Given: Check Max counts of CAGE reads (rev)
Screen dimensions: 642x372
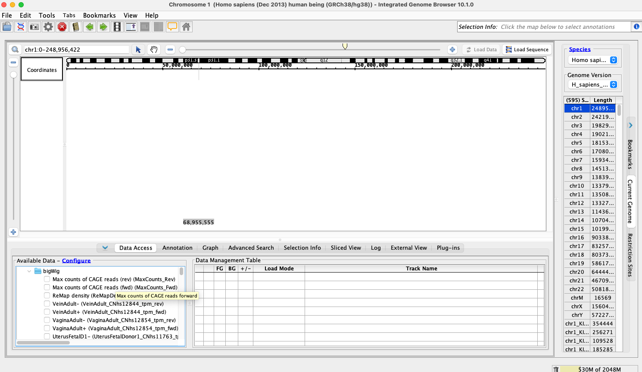Looking at the screenshot, I should (x=47, y=279).
